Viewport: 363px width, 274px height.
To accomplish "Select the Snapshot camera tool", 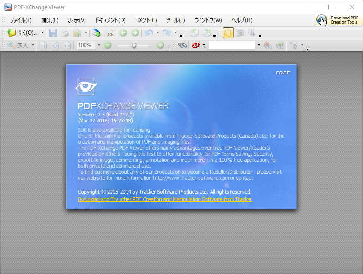I will coord(240,33).
